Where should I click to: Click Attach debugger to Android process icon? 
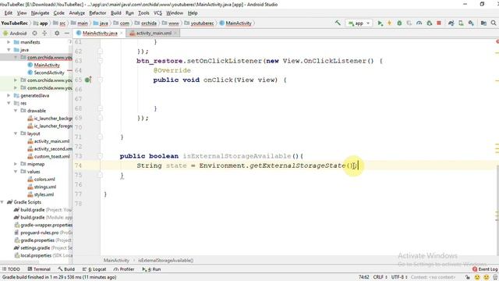coord(430,23)
